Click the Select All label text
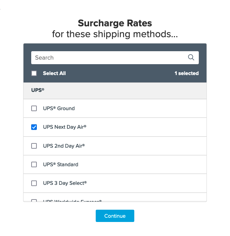The height and width of the screenshot is (236, 230). (54, 73)
